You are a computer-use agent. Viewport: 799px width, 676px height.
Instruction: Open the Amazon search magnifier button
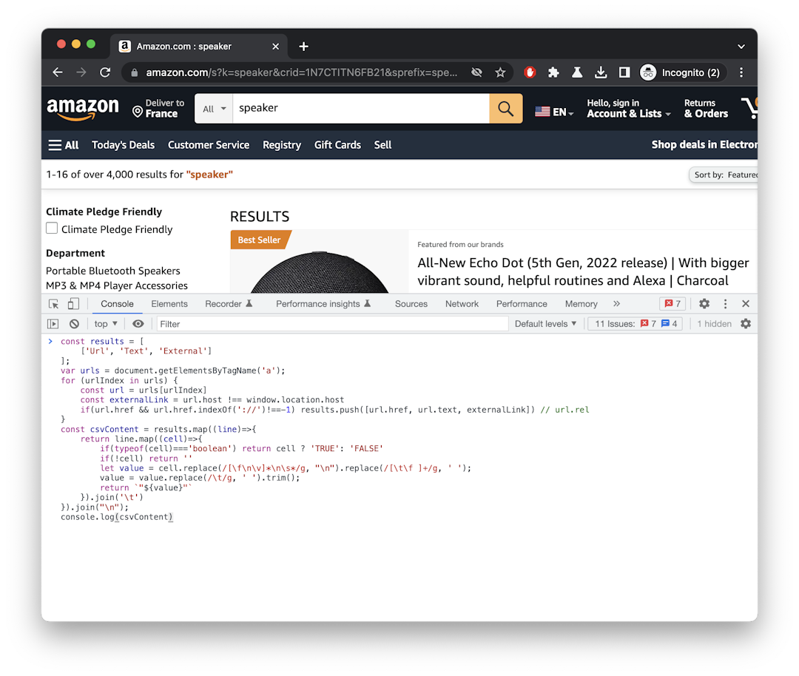click(x=505, y=108)
